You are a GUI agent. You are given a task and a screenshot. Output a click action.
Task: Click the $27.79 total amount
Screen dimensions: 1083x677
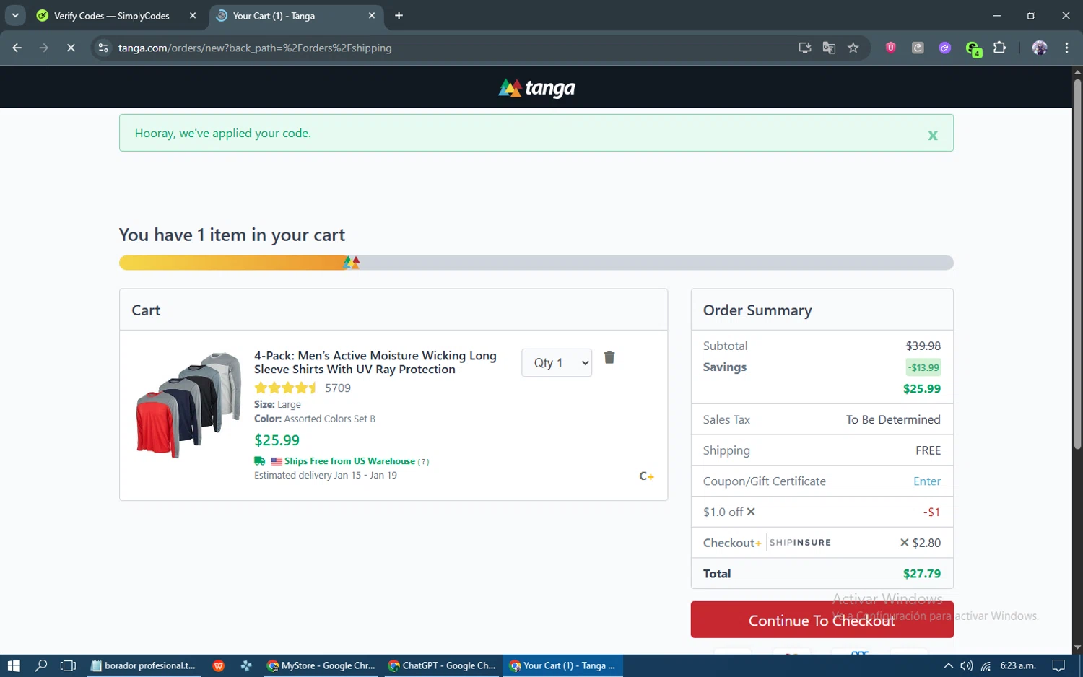(x=921, y=574)
